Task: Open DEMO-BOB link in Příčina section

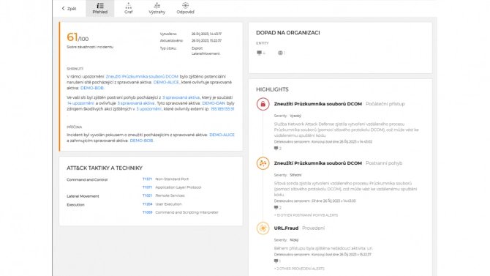Action: click(x=142, y=141)
